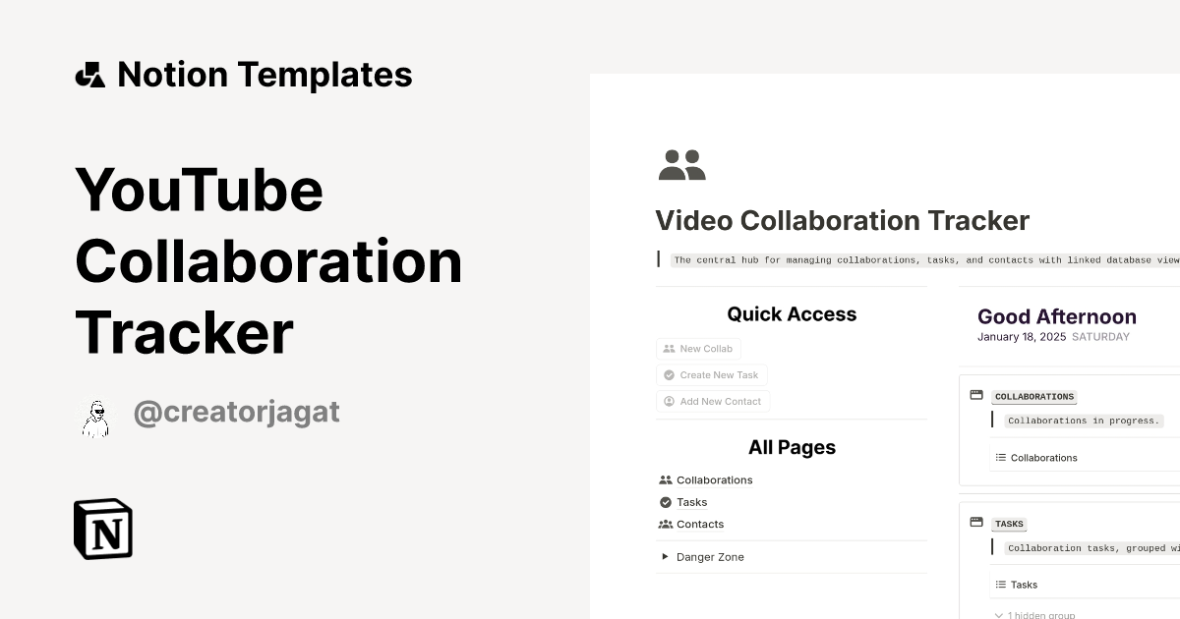The image size is (1180, 619).
Task: Open the Collaborations page link
Action: [x=715, y=479]
